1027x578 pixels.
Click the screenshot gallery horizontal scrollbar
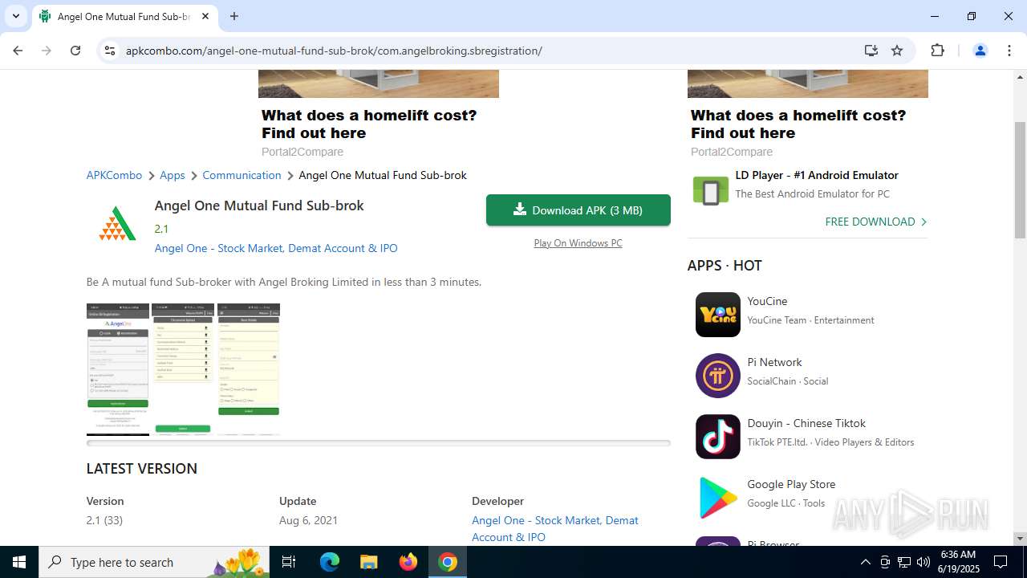378,442
